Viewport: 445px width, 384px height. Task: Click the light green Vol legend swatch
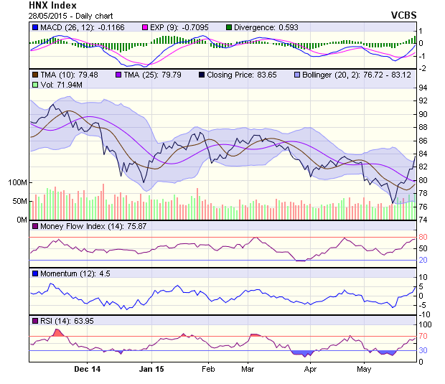(35, 85)
